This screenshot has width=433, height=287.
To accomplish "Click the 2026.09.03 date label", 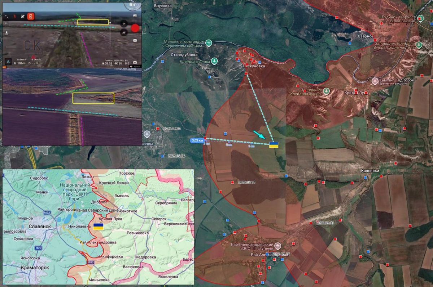I will coord(325,223).
